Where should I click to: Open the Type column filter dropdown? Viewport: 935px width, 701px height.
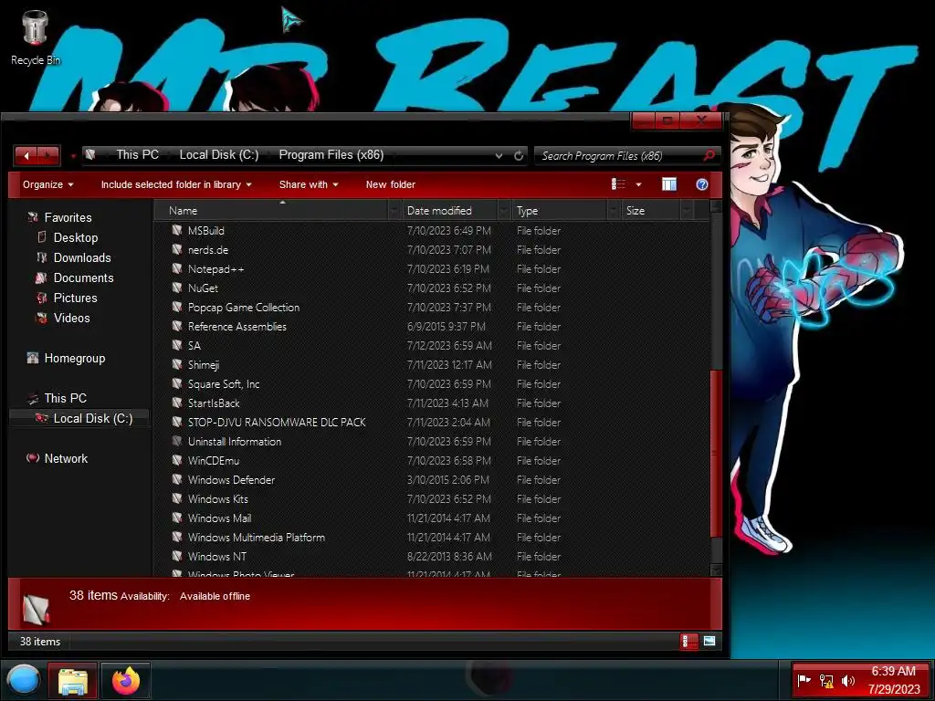(614, 211)
